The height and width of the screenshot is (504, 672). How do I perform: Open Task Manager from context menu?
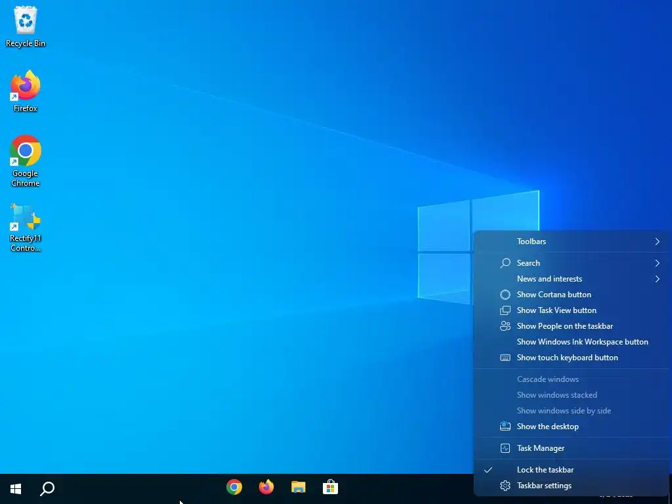[x=572, y=448]
